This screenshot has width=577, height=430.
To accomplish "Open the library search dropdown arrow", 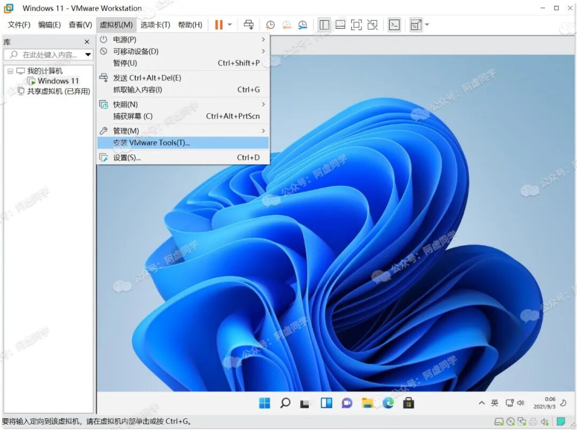I will 88,55.
